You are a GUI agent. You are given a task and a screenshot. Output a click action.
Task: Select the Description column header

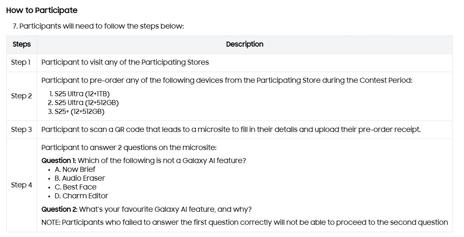pos(245,44)
